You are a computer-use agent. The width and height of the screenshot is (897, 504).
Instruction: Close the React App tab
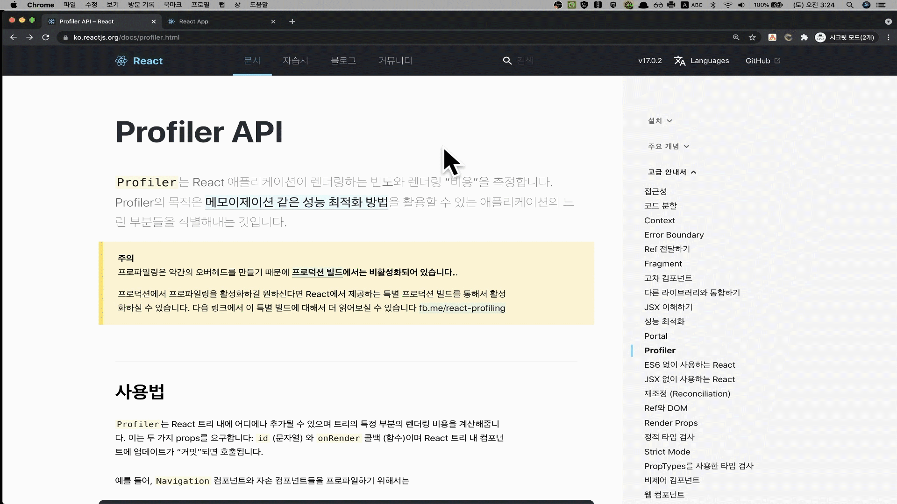(273, 21)
